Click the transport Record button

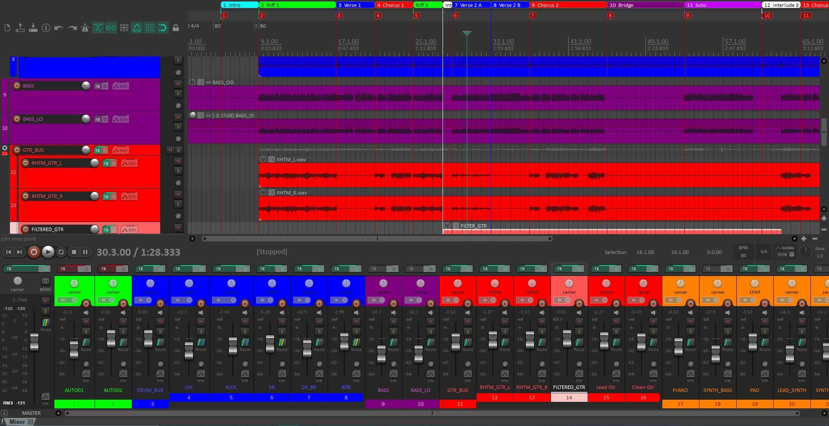pyautogui.click(x=34, y=252)
